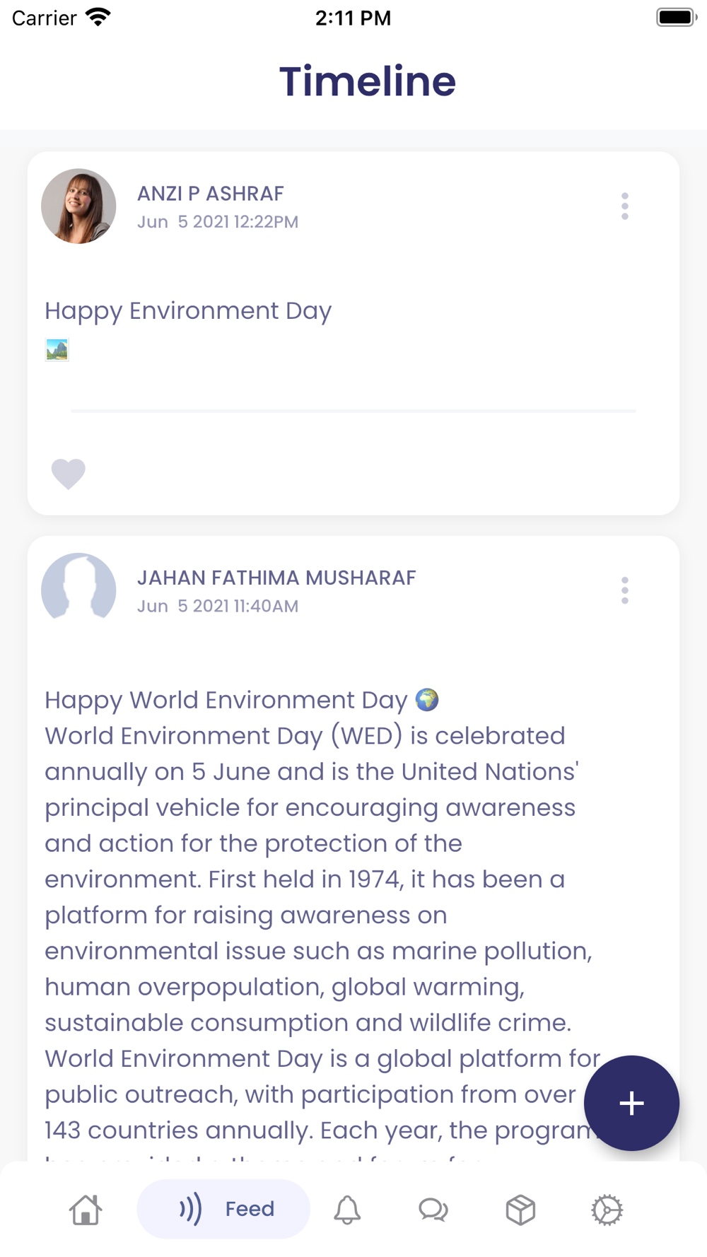The width and height of the screenshot is (707, 1257).
Task: Open the Home tab icon
Action: coord(86,1210)
